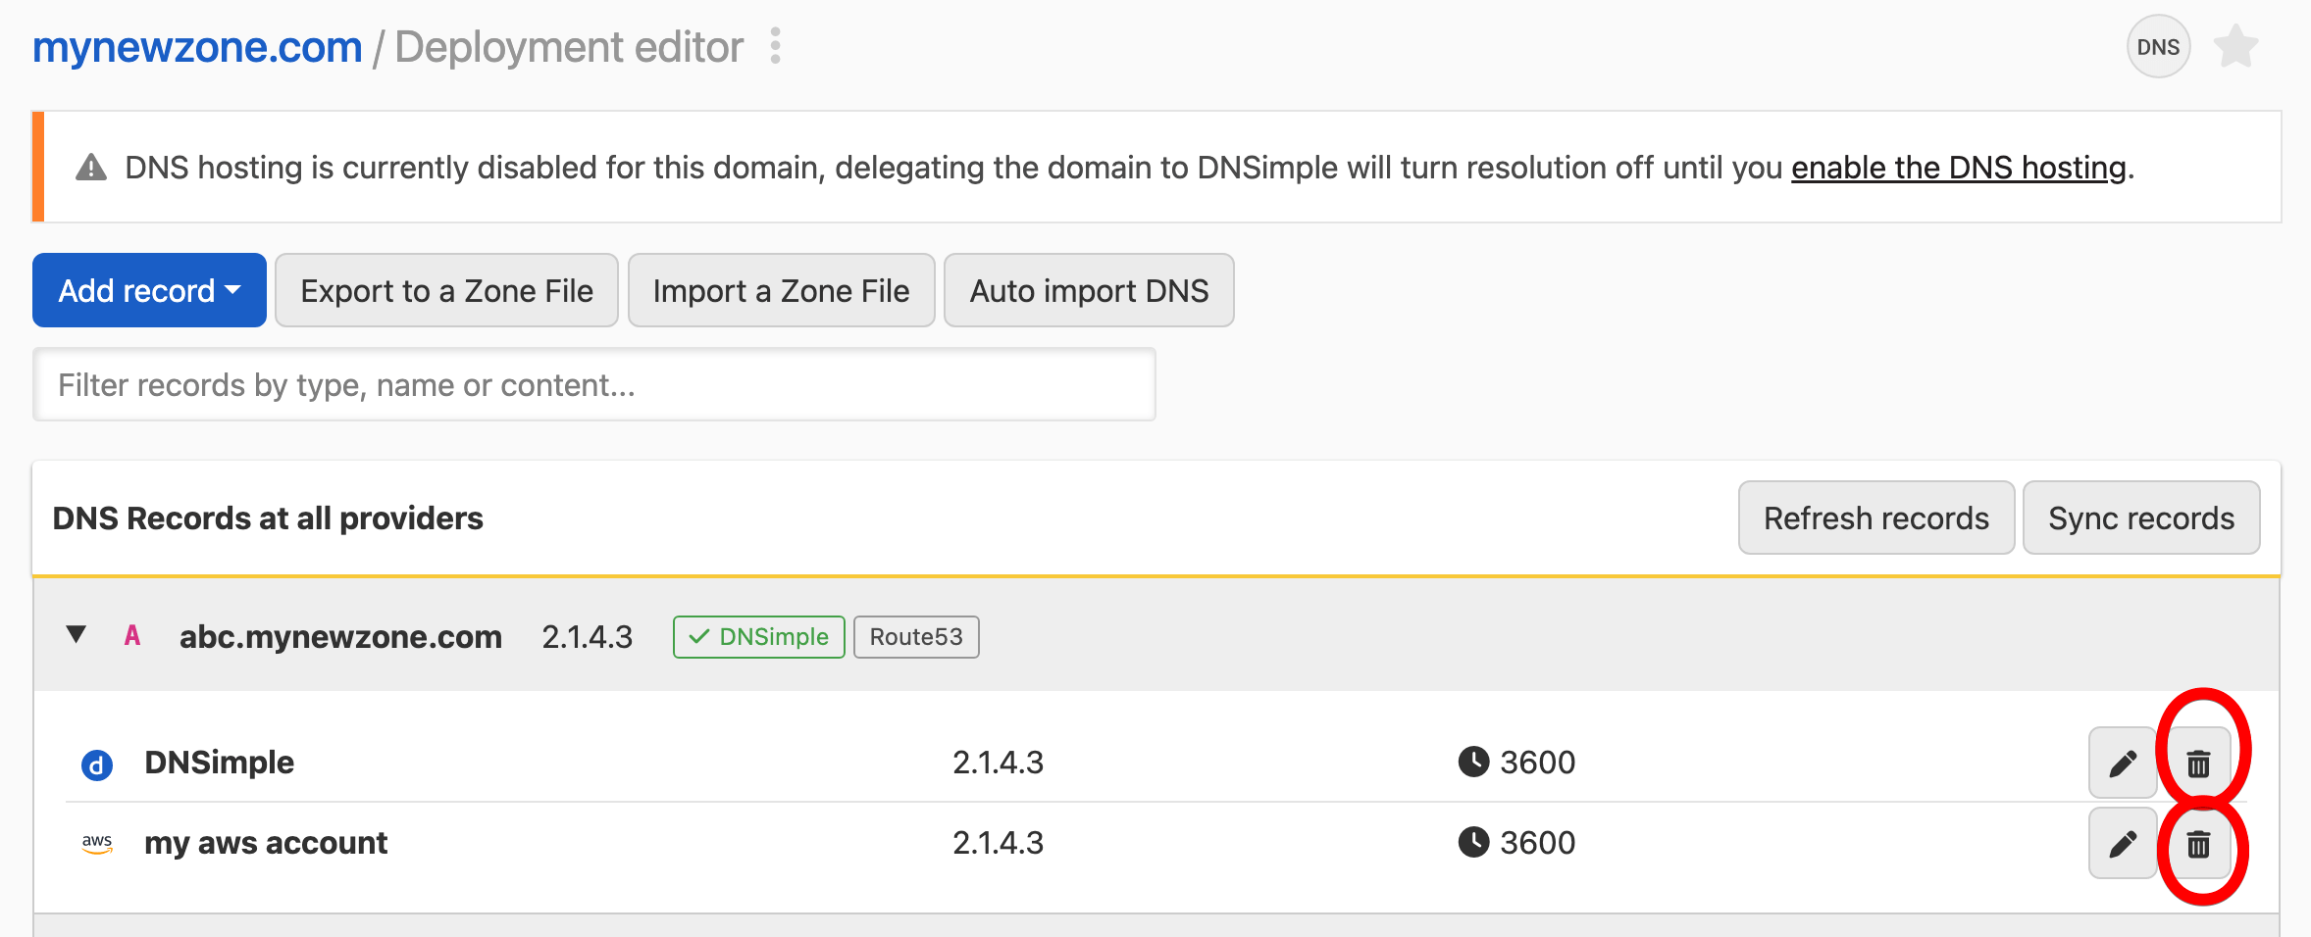
Task: Click Export to a Zone File
Action: click(446, 290)
